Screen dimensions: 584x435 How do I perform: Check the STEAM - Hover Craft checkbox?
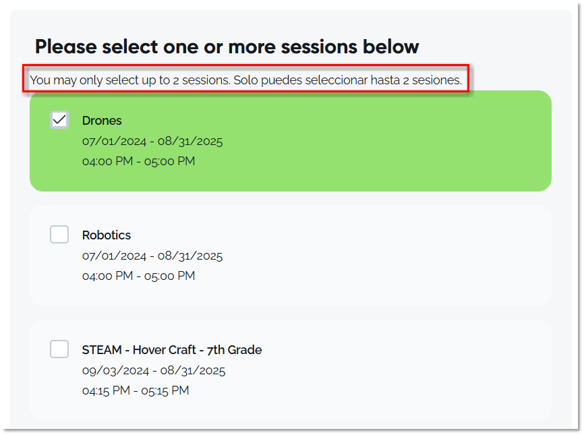[59, 349]
